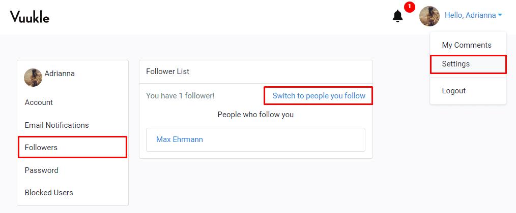Open the "Hello, Adrianna" user dropdown
Viewport: 516px width, 213px height.
pyautogui.click(x=470, y=15)
